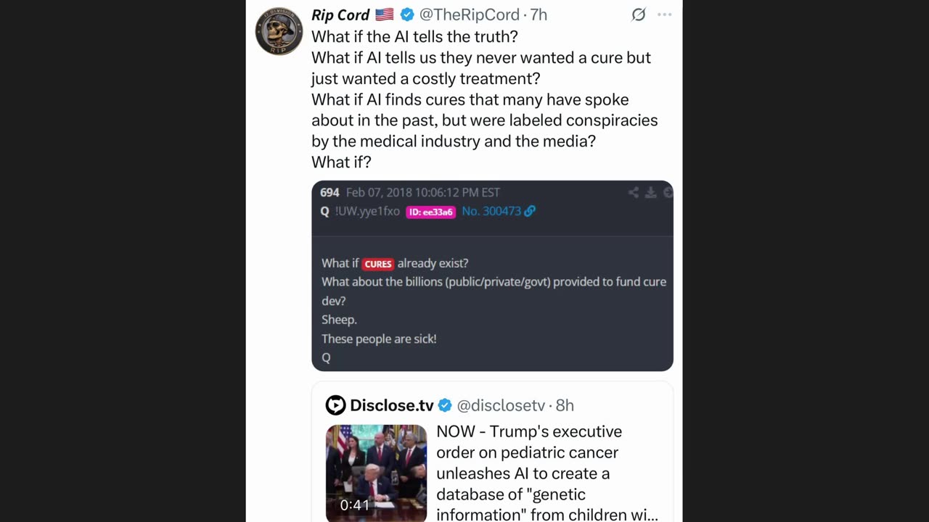
Task: Click the 0:41 video duration label
Action: [355, 505]
